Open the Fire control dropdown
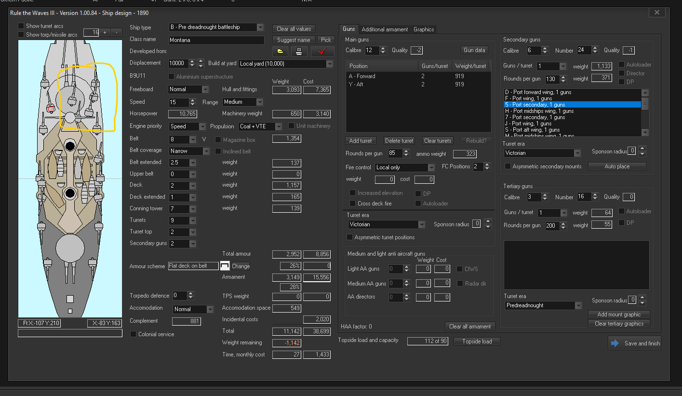This screenshot has height=396, width=682. click(x=431, y=167)
